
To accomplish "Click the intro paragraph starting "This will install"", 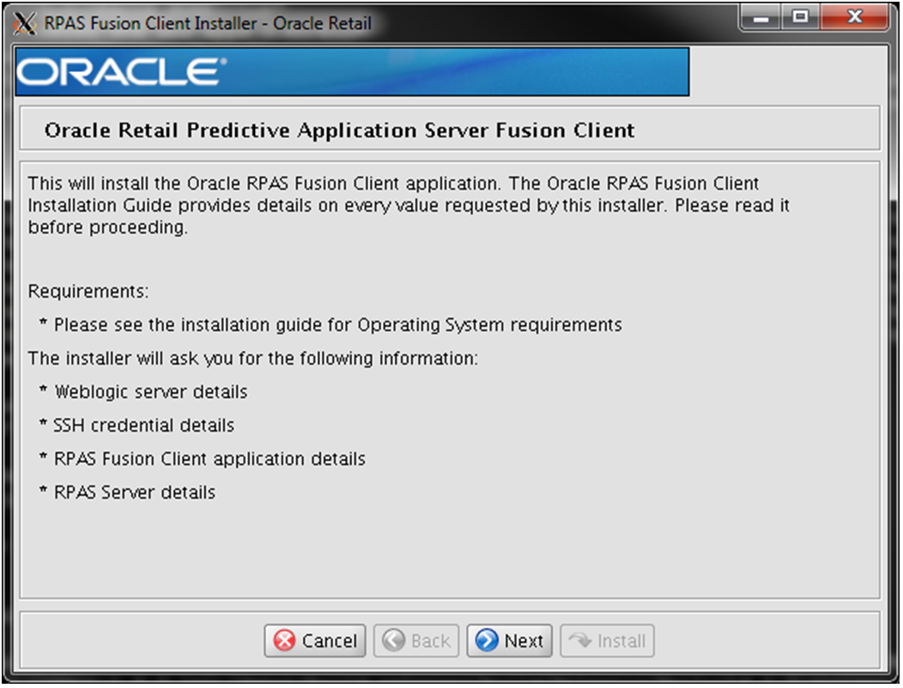I will (x=409, y=206).
